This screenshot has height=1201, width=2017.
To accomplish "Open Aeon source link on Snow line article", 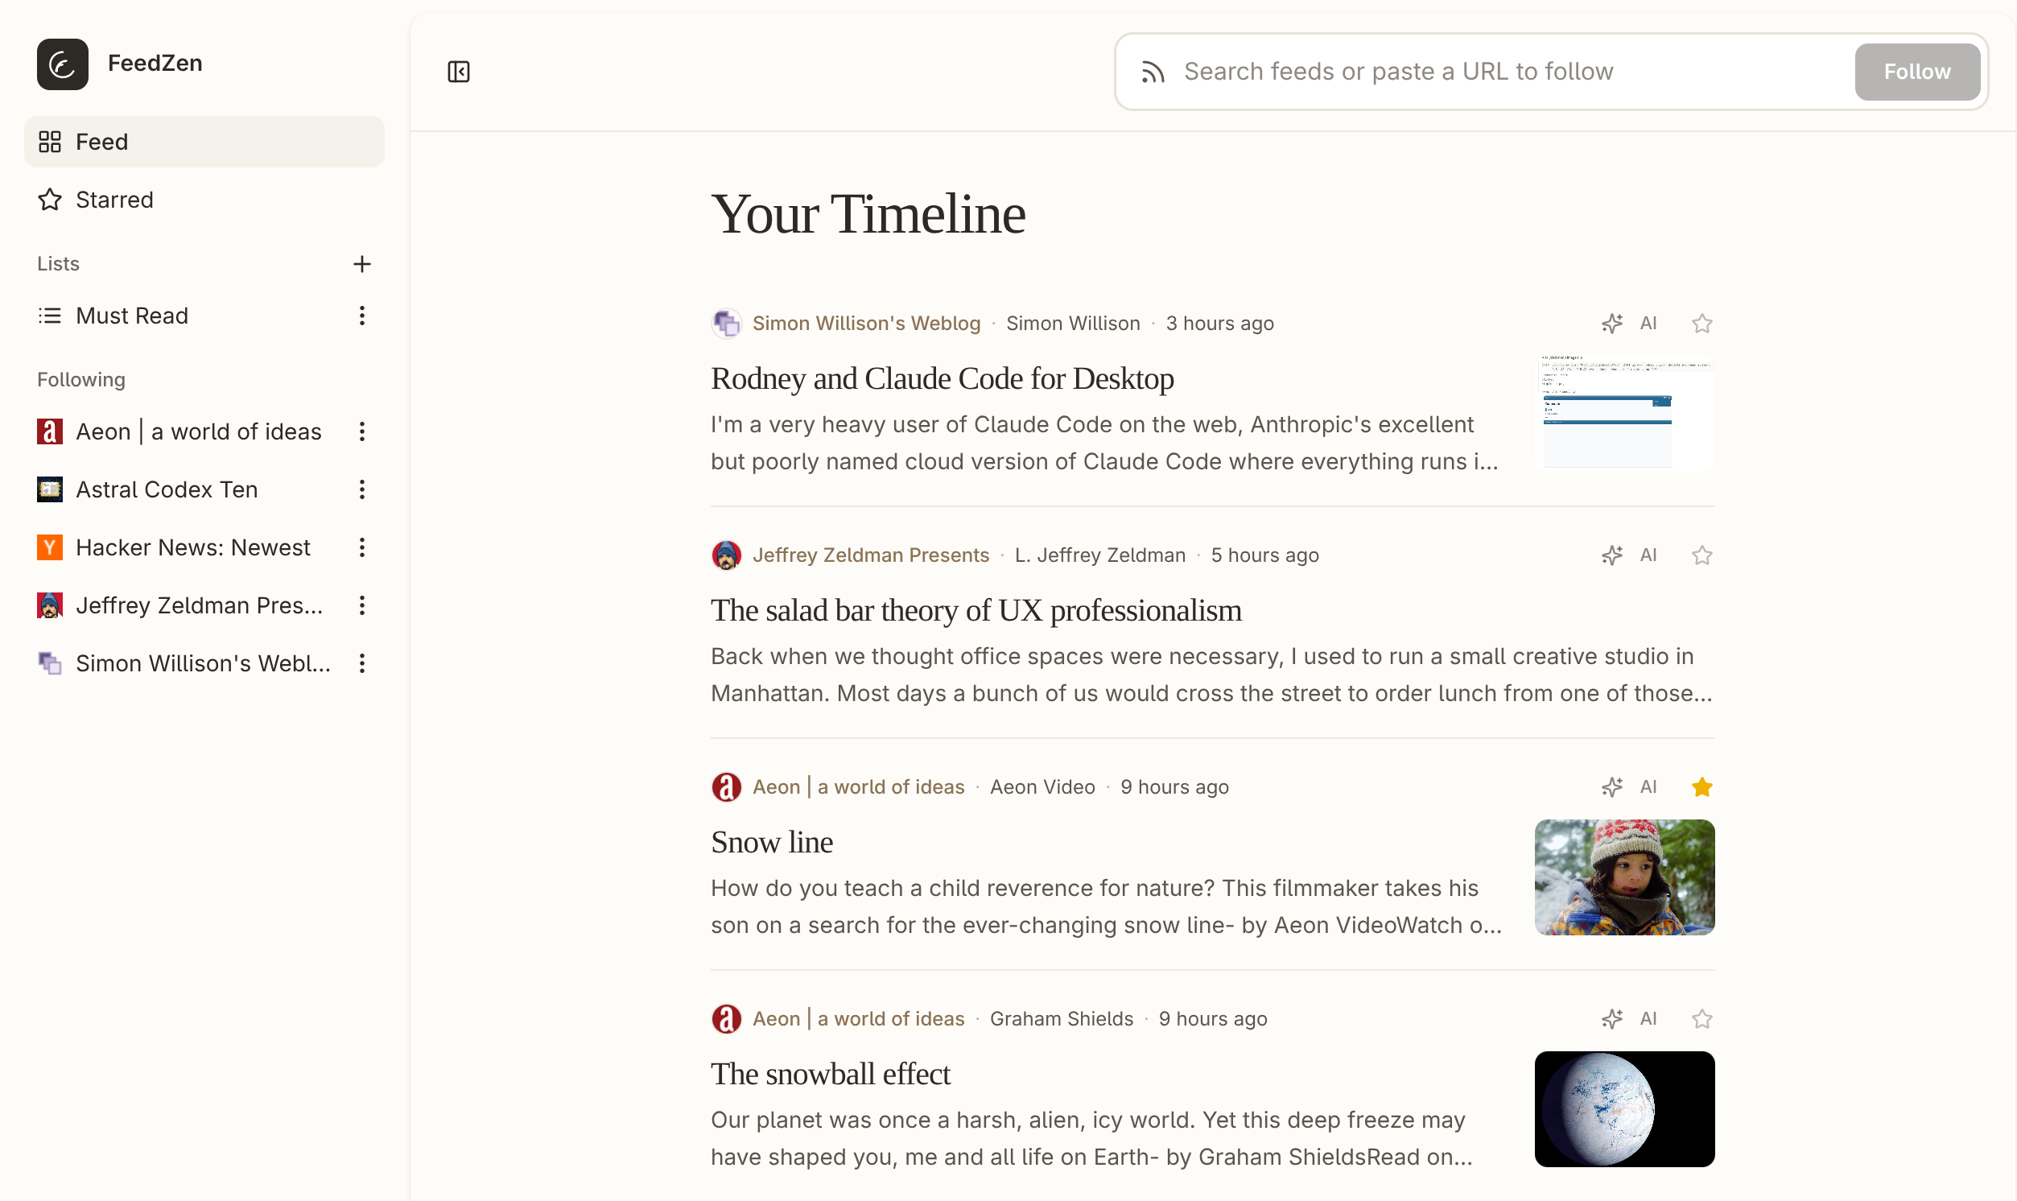I will coord(858,787).
